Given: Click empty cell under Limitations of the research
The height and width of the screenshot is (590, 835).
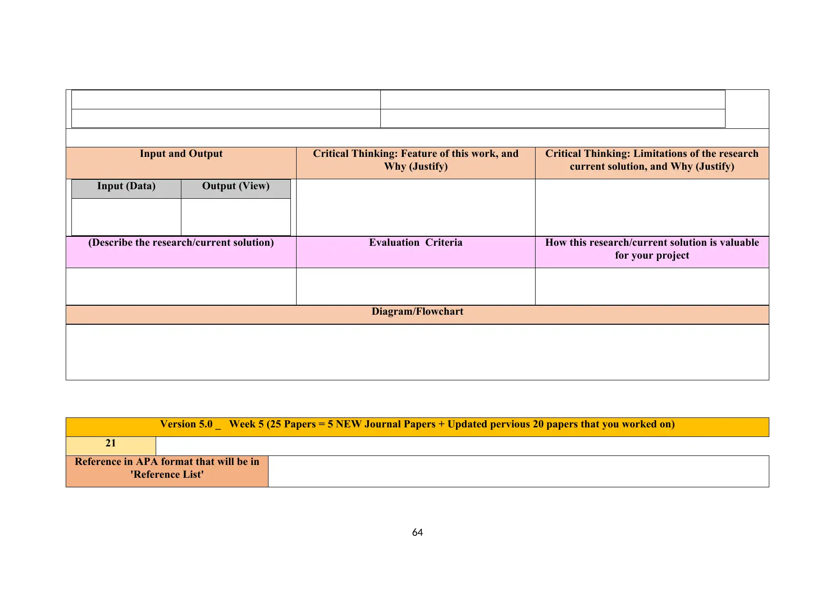Looking at the screenshot, I should coord(652,207).
